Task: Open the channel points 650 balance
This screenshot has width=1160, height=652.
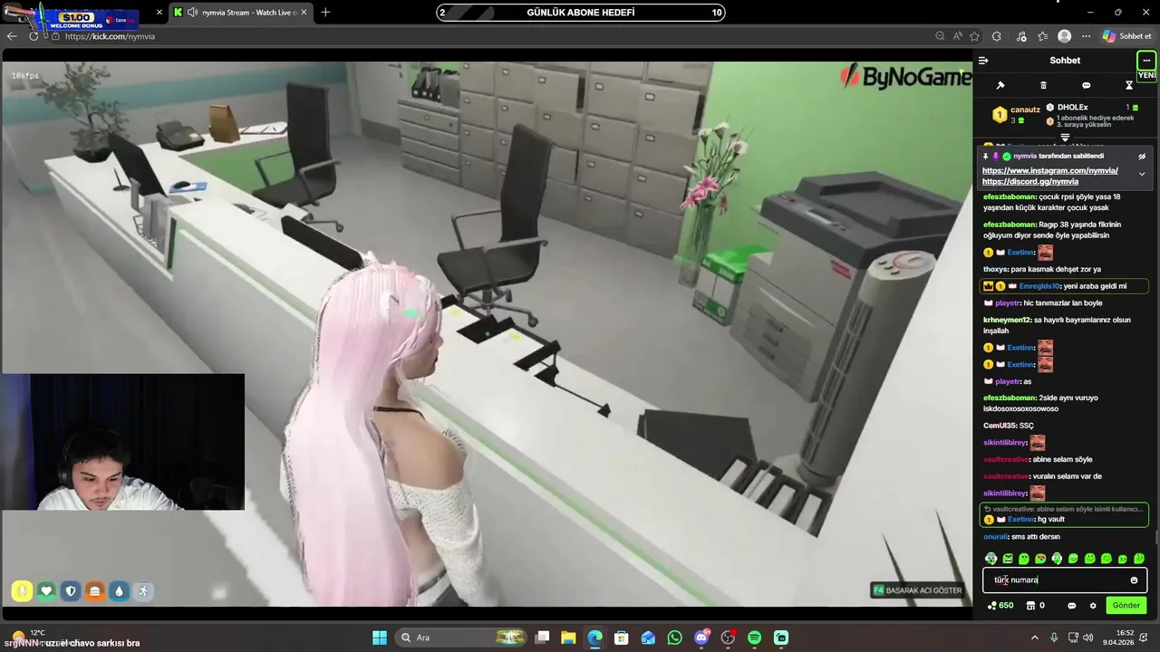Action: click(x=1000, y=606)
